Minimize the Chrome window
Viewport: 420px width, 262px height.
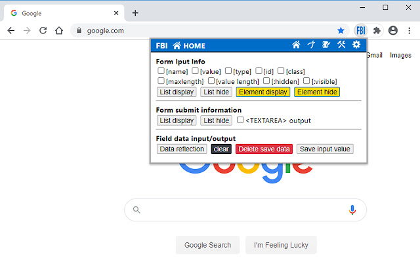tap(362, 7)
